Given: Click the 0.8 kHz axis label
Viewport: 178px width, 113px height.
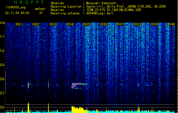Looking at the screenshot, I should (x=3, y=79).
